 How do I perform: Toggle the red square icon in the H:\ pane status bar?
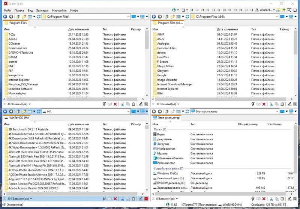[x=146, y=199]
